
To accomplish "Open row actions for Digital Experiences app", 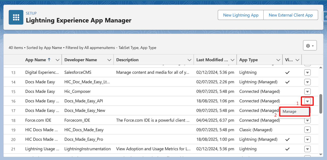I will pyautogui.click(x=307, y=72).
